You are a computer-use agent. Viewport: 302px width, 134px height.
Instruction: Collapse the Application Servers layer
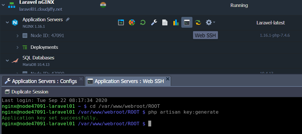7,22
